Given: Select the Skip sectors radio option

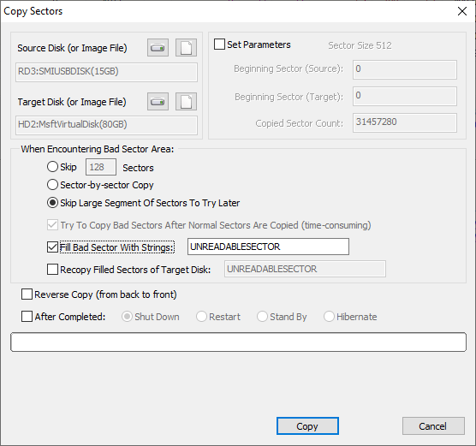Looking at the screenshot, I should 52,167.
